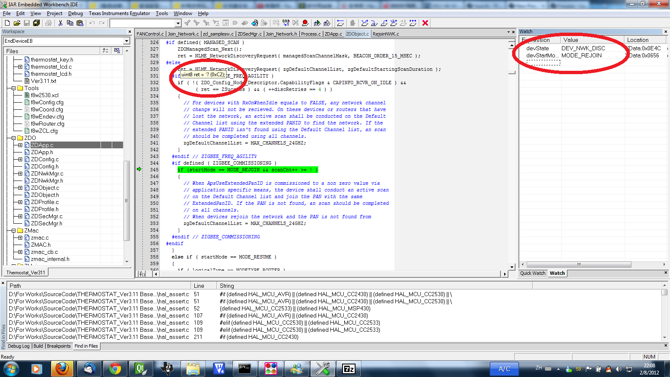Select ZMAC.h in the workspace tree
Viewport: 670px width, 377px height.
click(x=41, y=245)
